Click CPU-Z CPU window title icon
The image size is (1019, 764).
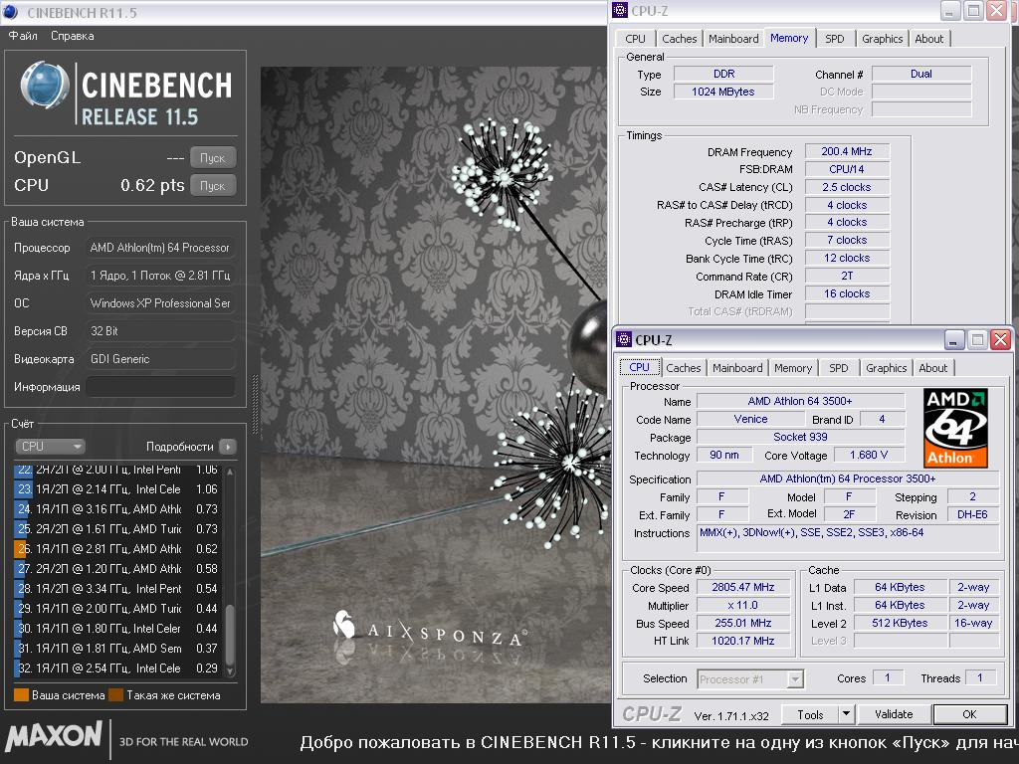pos(624,339)
